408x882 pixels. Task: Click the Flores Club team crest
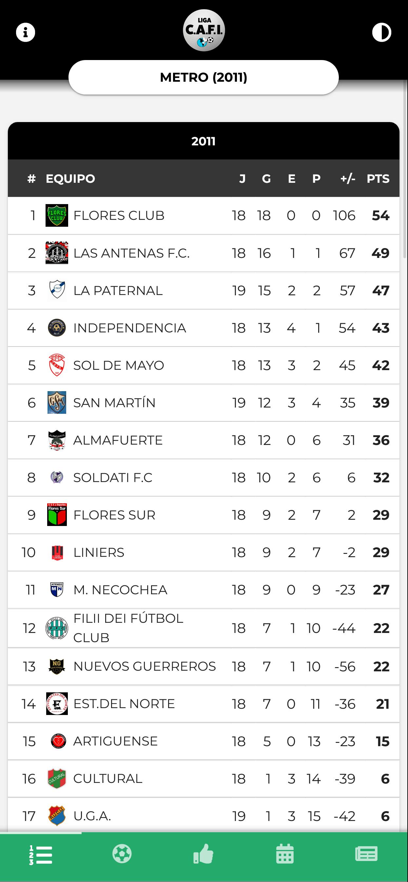[x=57, y=216]
